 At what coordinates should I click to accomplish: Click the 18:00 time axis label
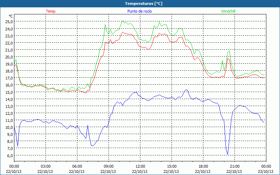point(203,167)
